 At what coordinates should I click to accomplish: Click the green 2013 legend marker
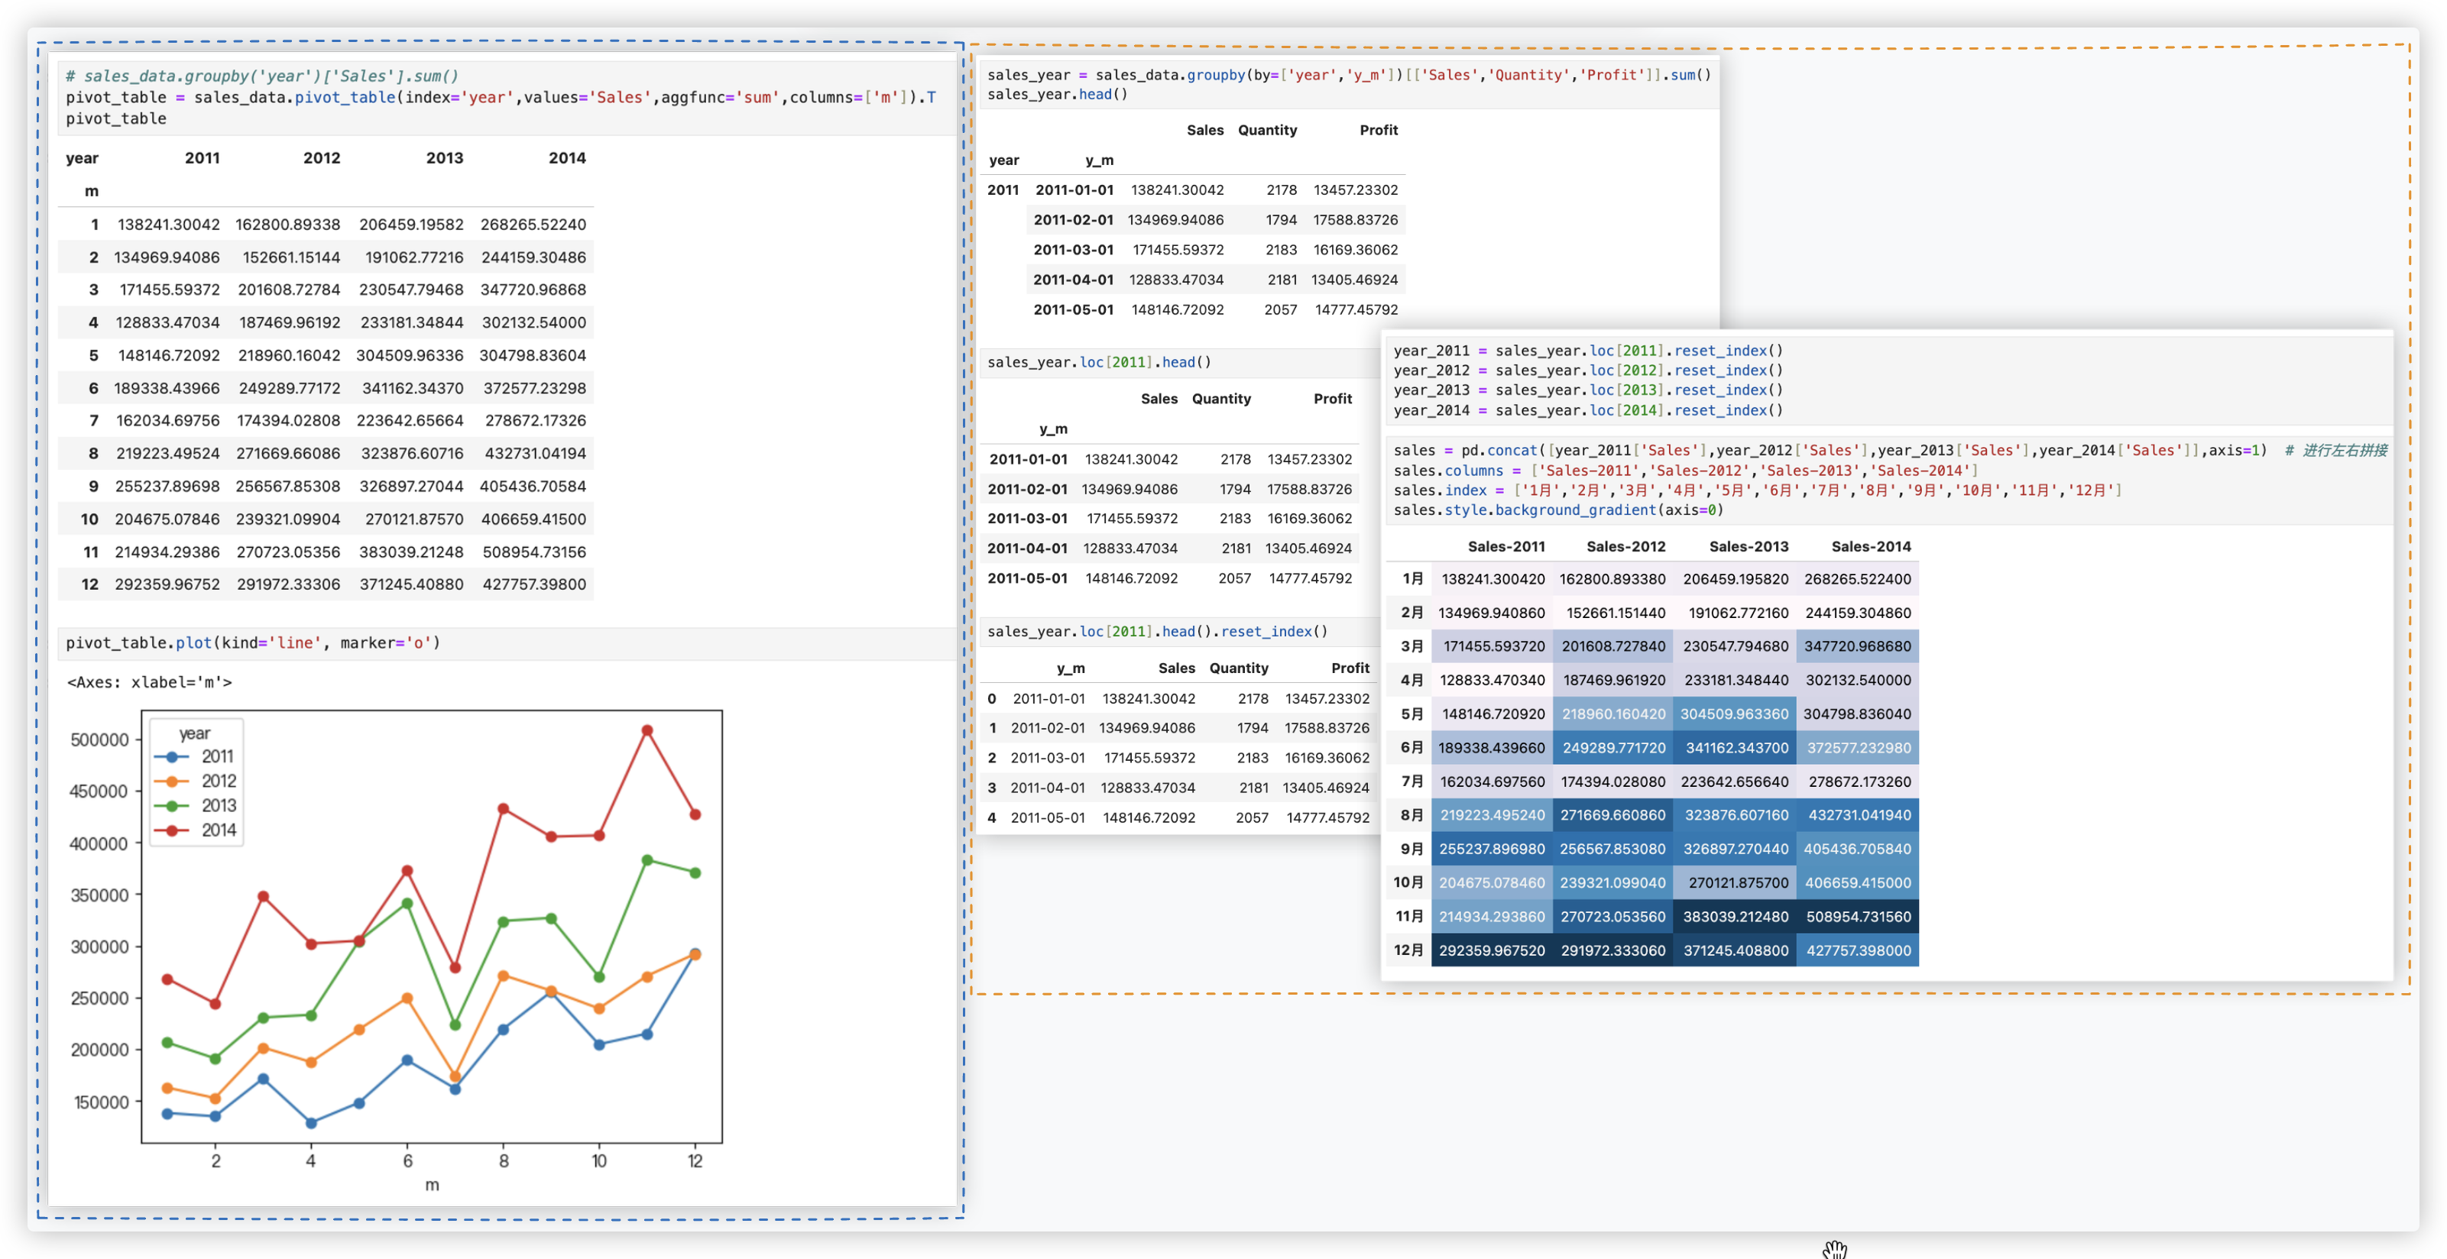171,806
